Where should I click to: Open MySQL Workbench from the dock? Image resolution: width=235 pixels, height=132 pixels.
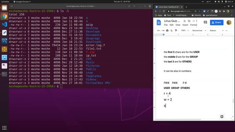click(4, 41)
